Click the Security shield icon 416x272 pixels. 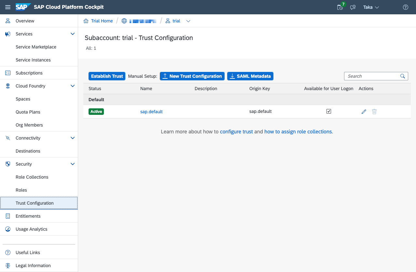click(8, 164)
